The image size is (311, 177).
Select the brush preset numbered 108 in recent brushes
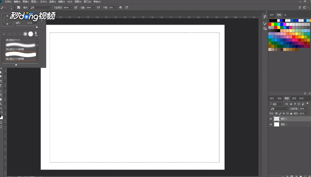[x=36, y=34]
